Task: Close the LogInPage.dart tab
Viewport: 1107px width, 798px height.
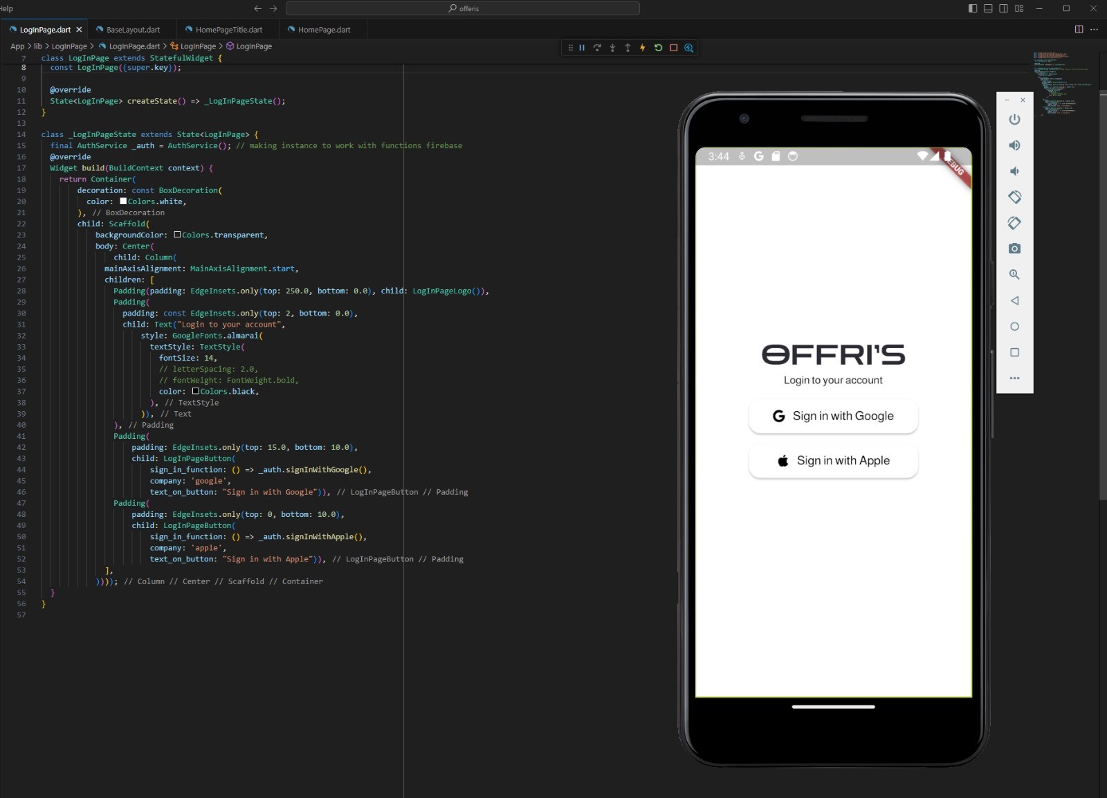Action: point(79,30)
